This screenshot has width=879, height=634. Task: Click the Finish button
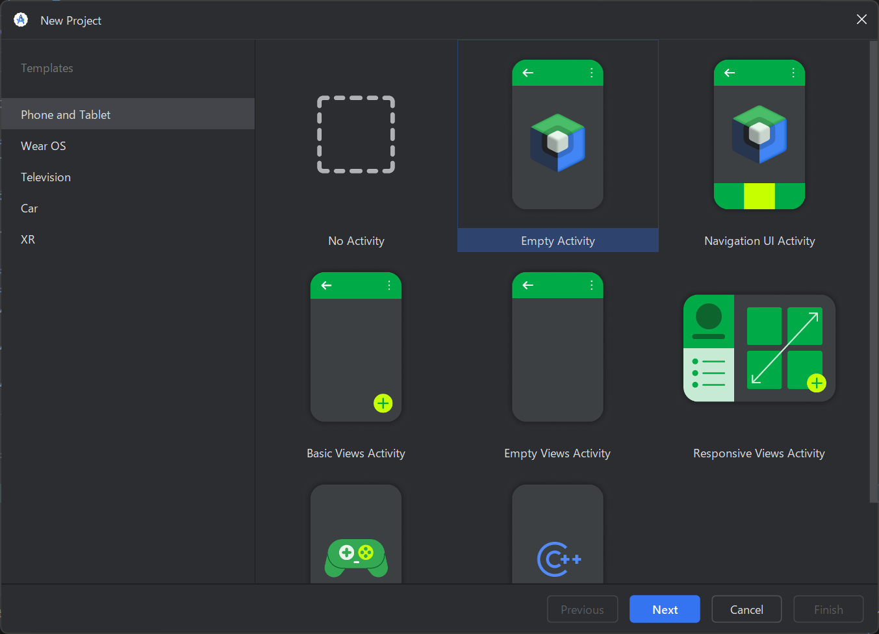point(828,609)
